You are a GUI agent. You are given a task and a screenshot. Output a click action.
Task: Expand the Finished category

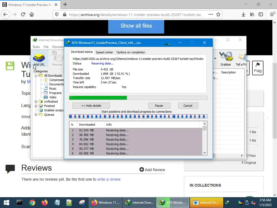click(36, 106)
